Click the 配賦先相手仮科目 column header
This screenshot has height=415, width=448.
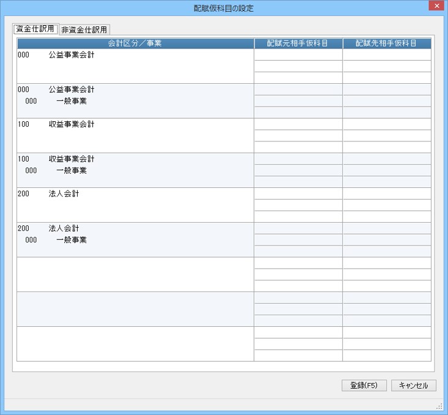click(x=387, y=43)
